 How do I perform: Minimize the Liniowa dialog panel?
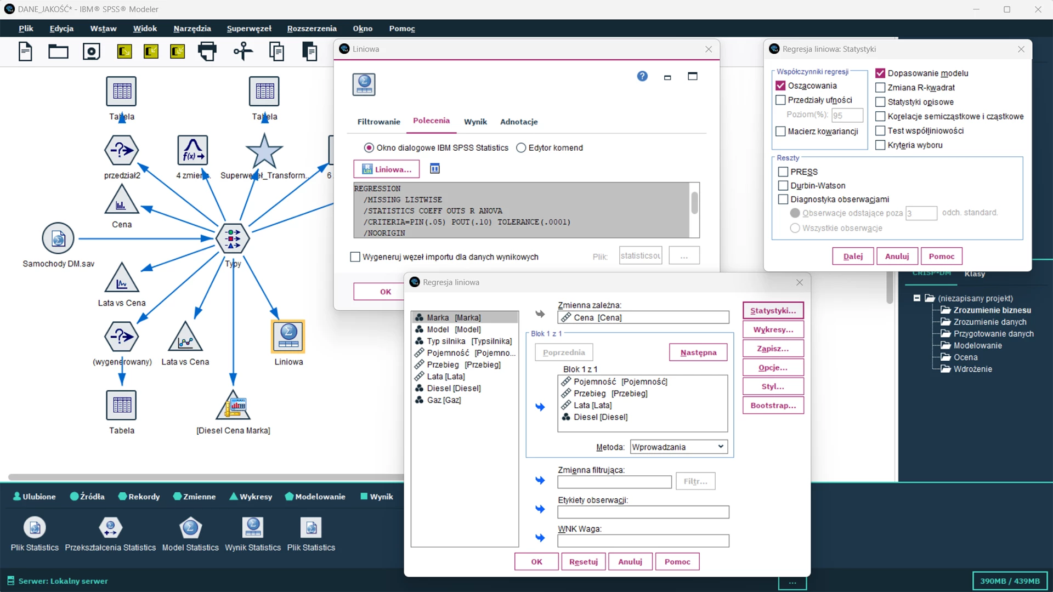pos(667,77)
